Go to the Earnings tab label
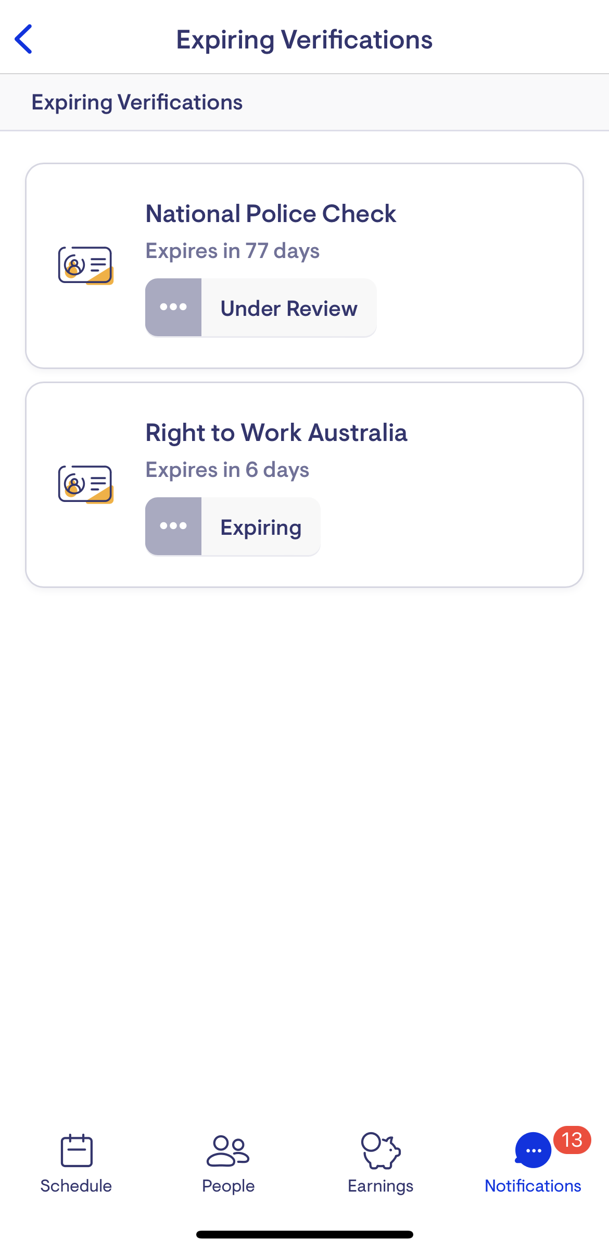 click(x=380, y=1186)
